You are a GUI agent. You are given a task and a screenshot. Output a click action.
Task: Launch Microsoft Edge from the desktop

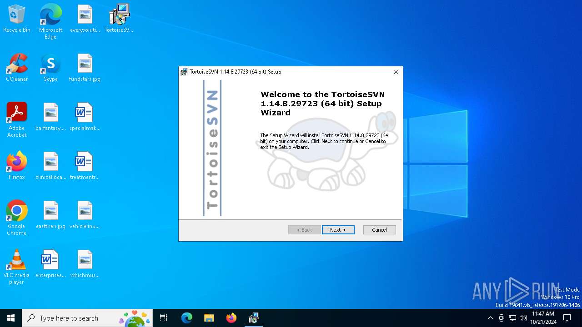pos(50,22)
